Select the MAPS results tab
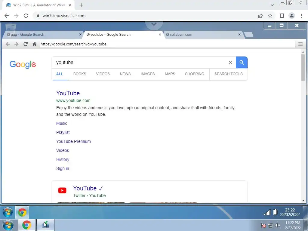The image size is (308, 231). [x=170, y=74]
